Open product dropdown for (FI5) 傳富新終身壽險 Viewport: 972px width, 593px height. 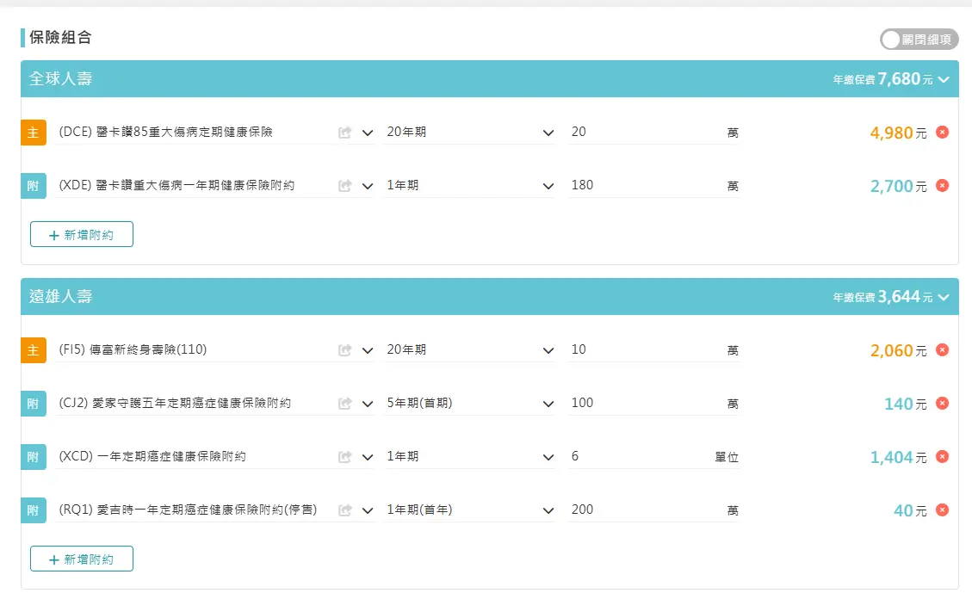click(368, 350)
